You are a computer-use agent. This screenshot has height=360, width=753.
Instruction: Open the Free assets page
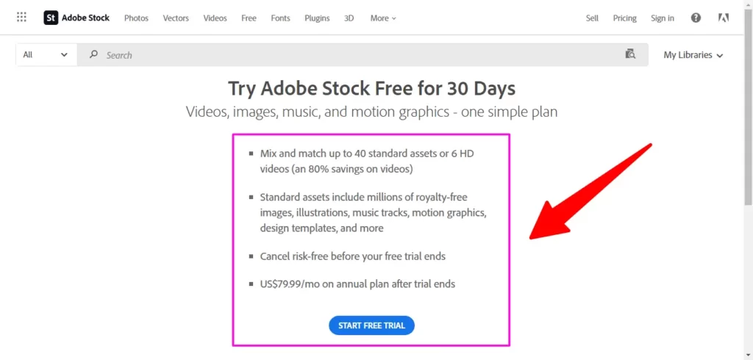249,18
